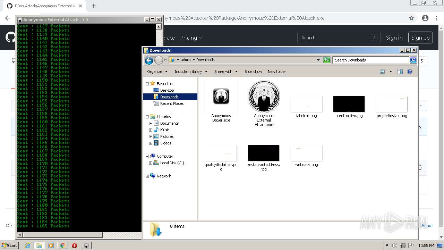Click the Explorer Back arrow button
This screenshot has width=444, height=250.
pos(149,60)
